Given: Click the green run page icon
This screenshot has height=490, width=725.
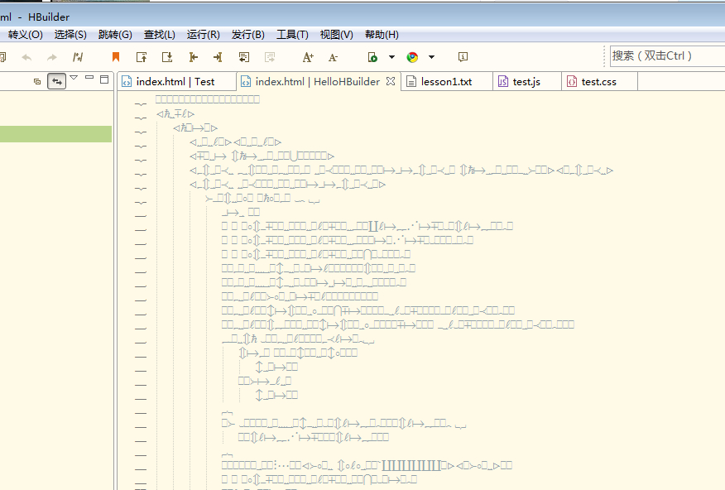Looking at the screenshot, I should [372, 57].
